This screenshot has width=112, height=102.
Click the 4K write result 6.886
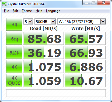(85, 66)
